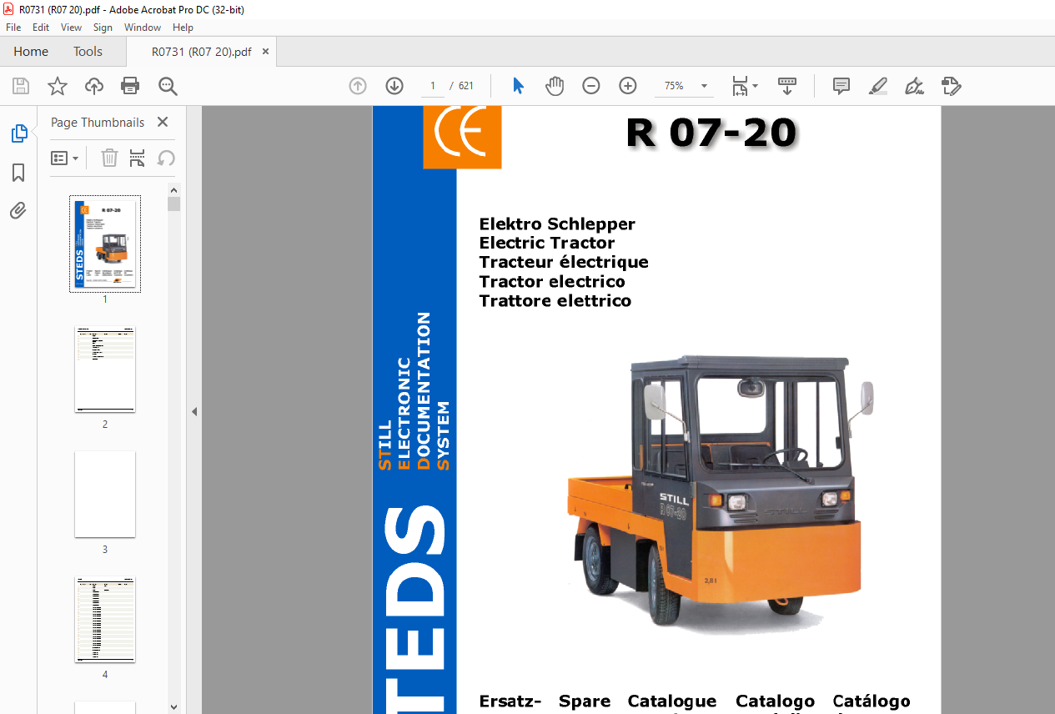Click the current page number field

click(x=432, y=86)
